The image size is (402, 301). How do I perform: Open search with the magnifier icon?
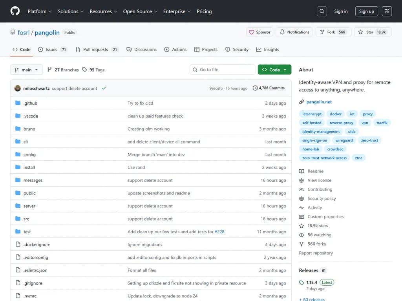pos(322,11)
